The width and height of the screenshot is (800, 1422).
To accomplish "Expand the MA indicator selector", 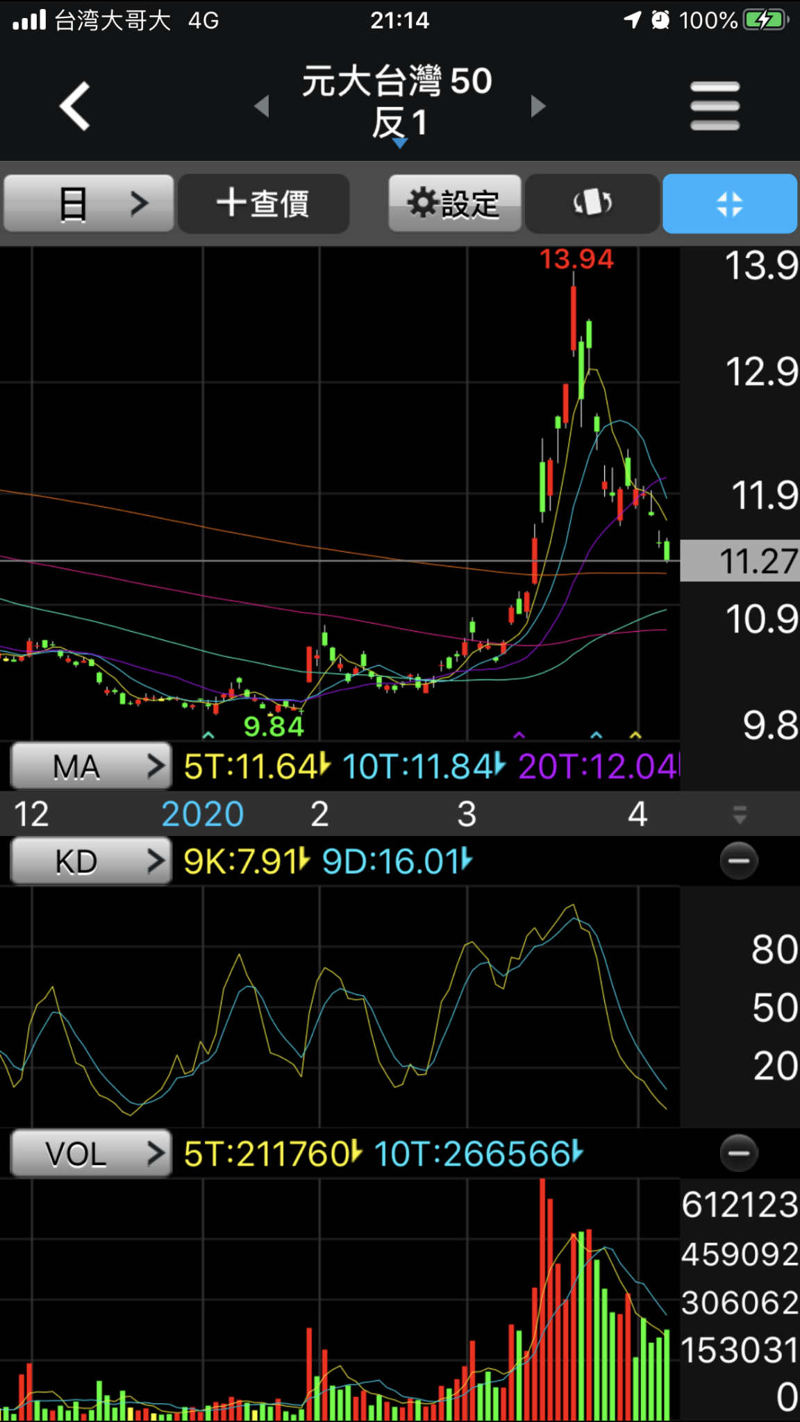I will click(x=91, y=767).
